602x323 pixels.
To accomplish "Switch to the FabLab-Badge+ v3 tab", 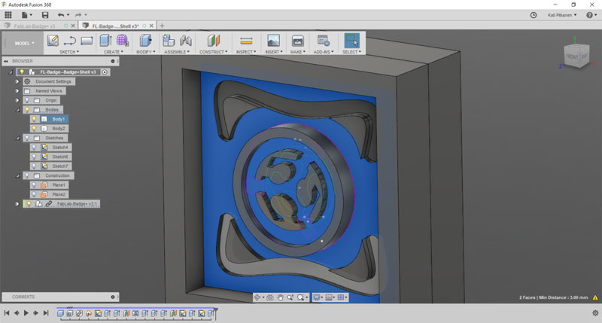I will [34, 26].
